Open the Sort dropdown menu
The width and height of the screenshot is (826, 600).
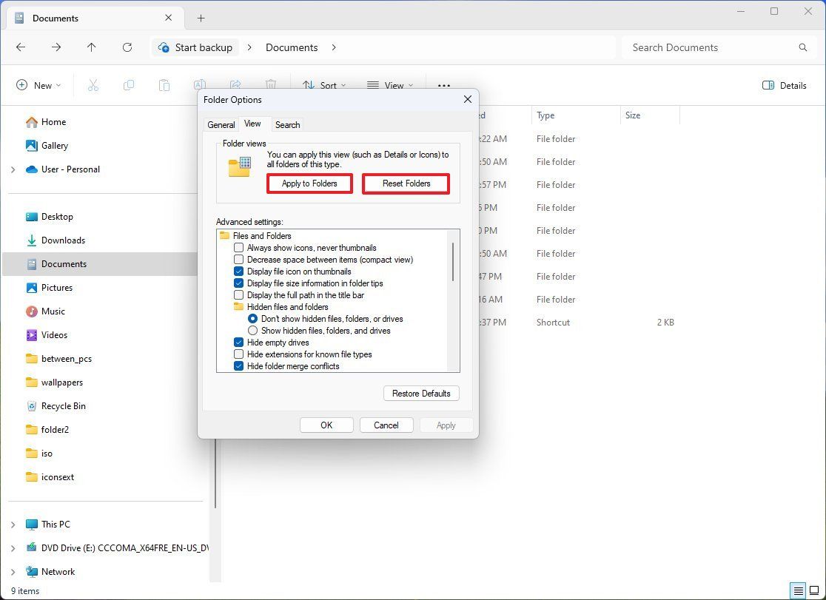(x=324, y=85)
